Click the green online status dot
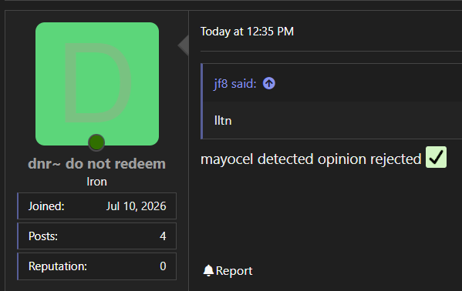Viewport: 462px width, 291px height. [96, 142]
